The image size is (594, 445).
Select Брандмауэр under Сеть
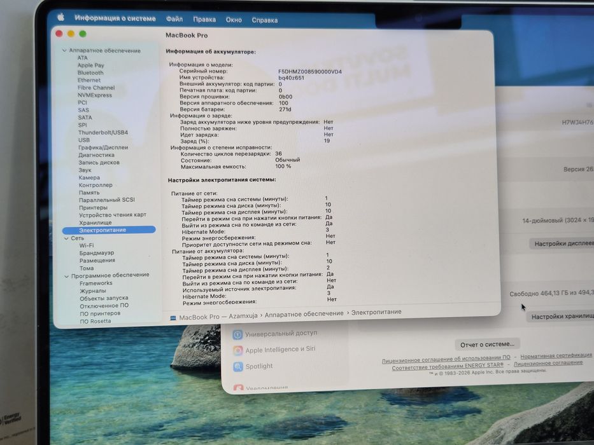pos(97,253)
